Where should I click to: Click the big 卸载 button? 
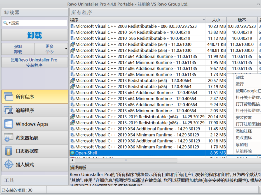tap(35, 35)
